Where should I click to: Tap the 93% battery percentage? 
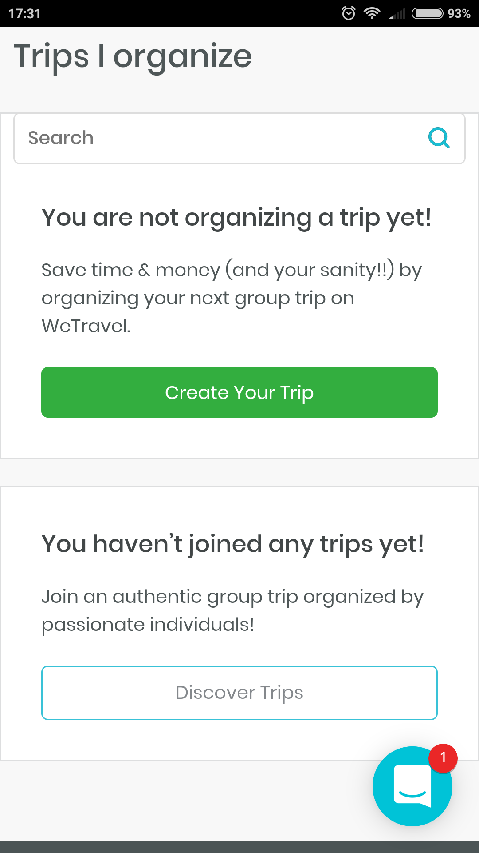459,14
